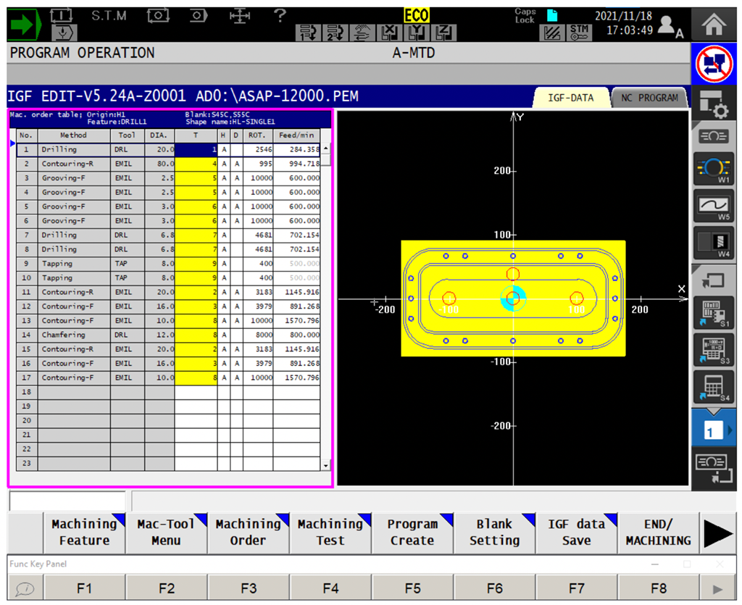The height and width of the screenshot is (605, 742).
Task: Select the IGF-DATA tab
Action: point(572,96)
